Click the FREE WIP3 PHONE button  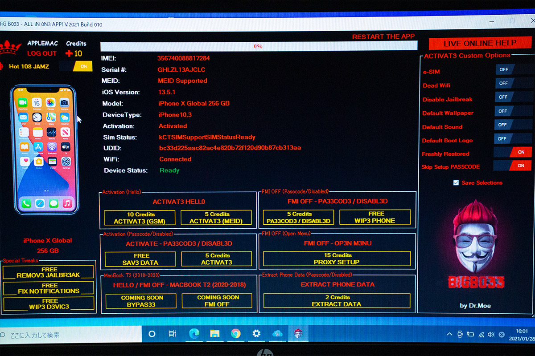375,217
